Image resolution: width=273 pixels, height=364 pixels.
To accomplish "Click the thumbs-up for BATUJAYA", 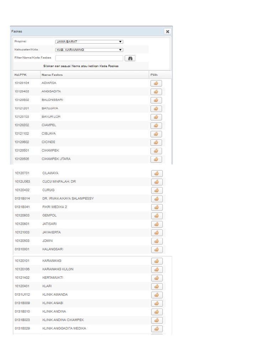I will (156, 108).
